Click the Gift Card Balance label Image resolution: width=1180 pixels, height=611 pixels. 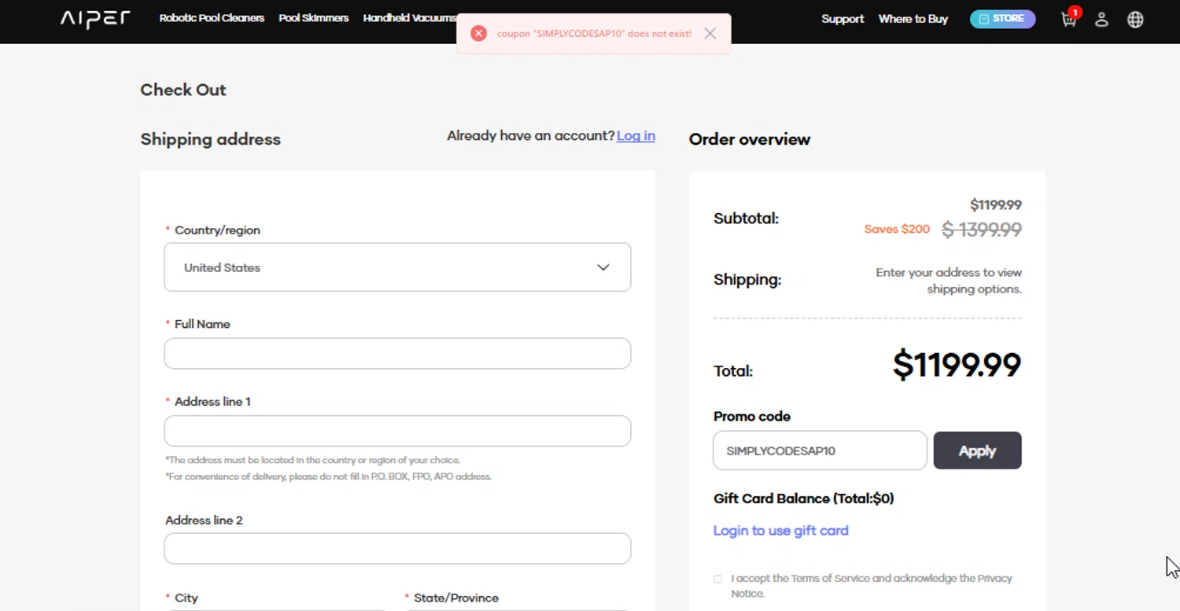[x=803, y=499]
